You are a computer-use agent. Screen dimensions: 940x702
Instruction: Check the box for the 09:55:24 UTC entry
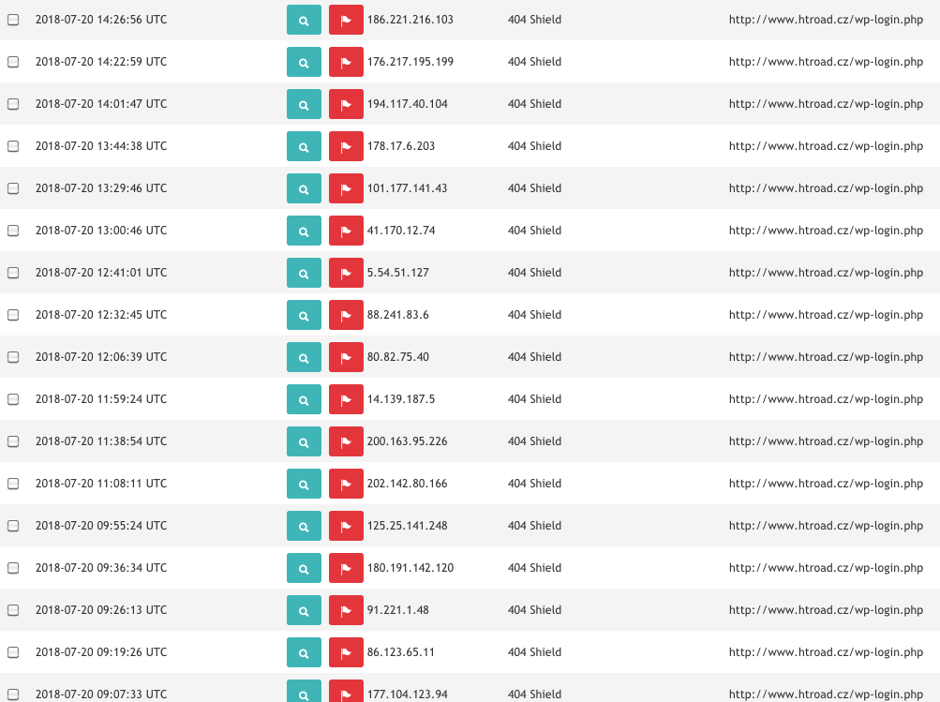[13, 526]
